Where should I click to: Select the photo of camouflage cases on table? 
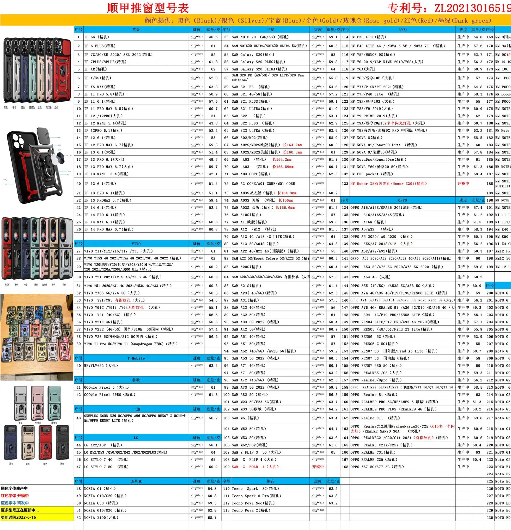tap(37, 337)
